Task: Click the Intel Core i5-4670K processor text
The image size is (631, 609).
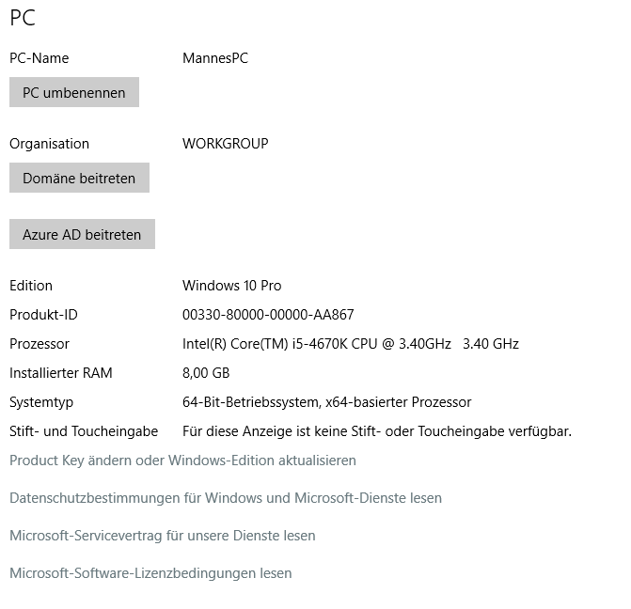Action: pyautogui.click(x=350, y=344)
